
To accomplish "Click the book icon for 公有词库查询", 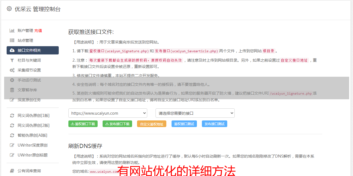I will pyautogui.click(x=12, y=171).
